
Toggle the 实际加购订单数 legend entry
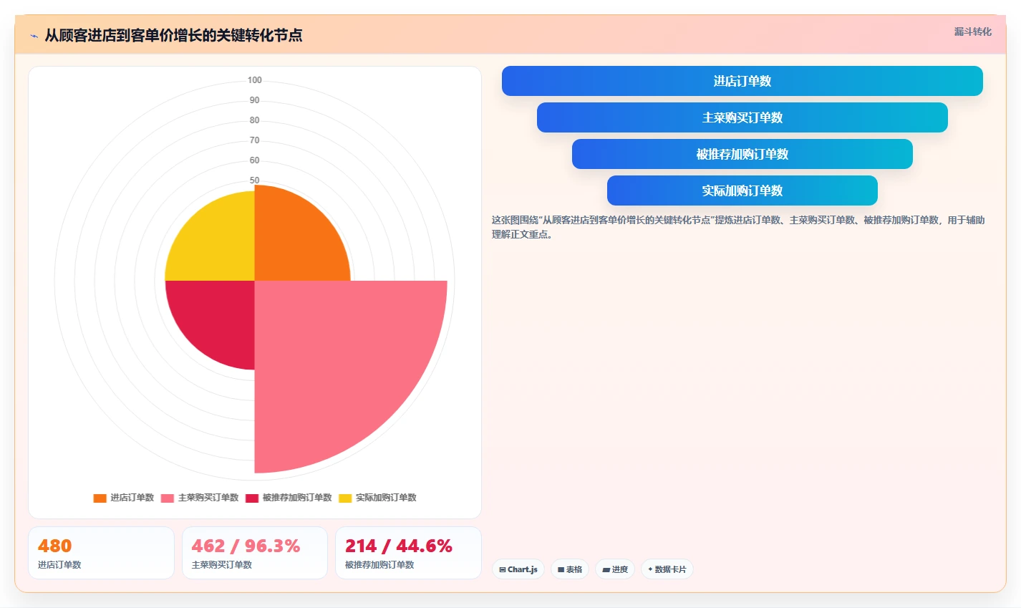tap(377, 498)
